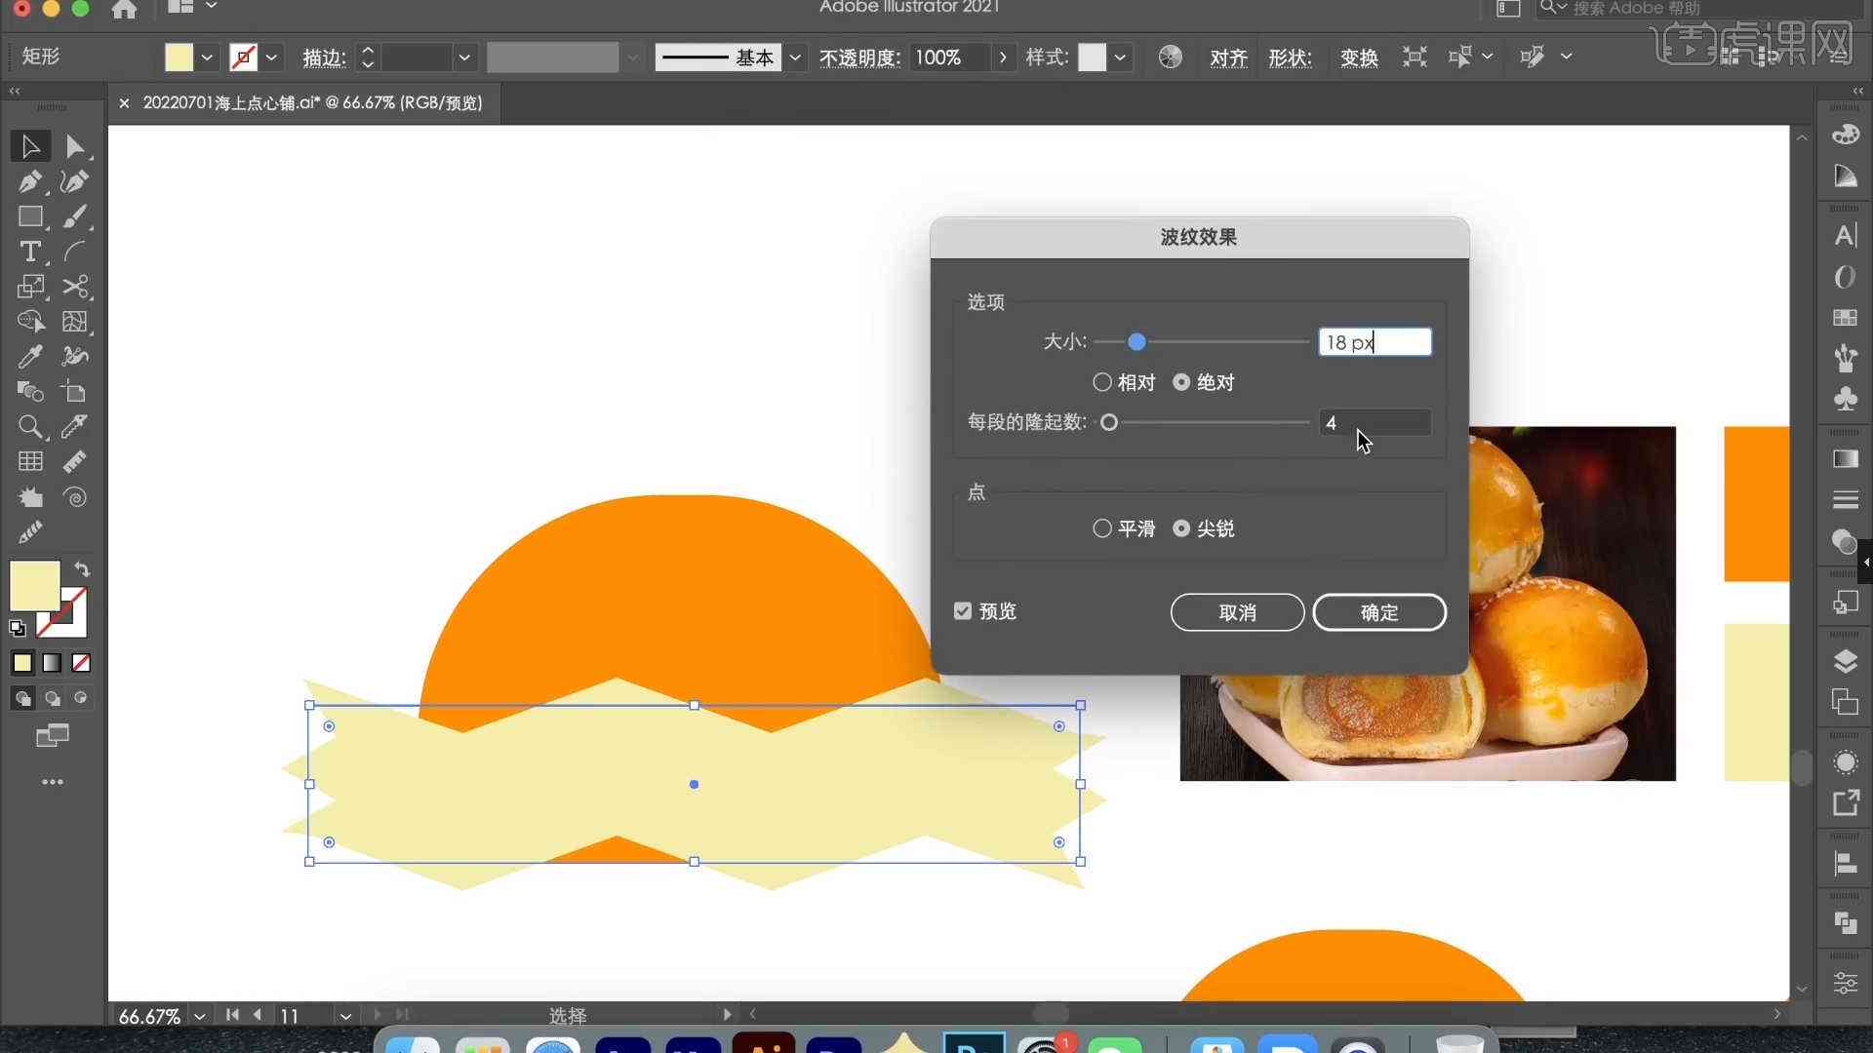1873x1053 pixels.
Task: Open the Transform (变换) options
Action: [x=1359, y=58]
